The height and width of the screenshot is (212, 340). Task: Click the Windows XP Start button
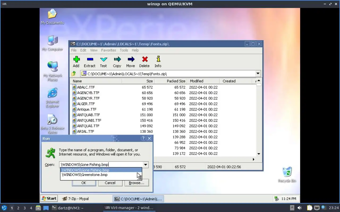pos(49,198)
